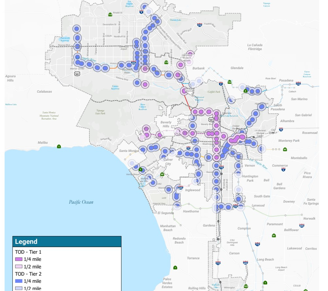Click the State Route 118 highway shield
The width and height of the screenshot is (328, 291).
tap(110, 14)
